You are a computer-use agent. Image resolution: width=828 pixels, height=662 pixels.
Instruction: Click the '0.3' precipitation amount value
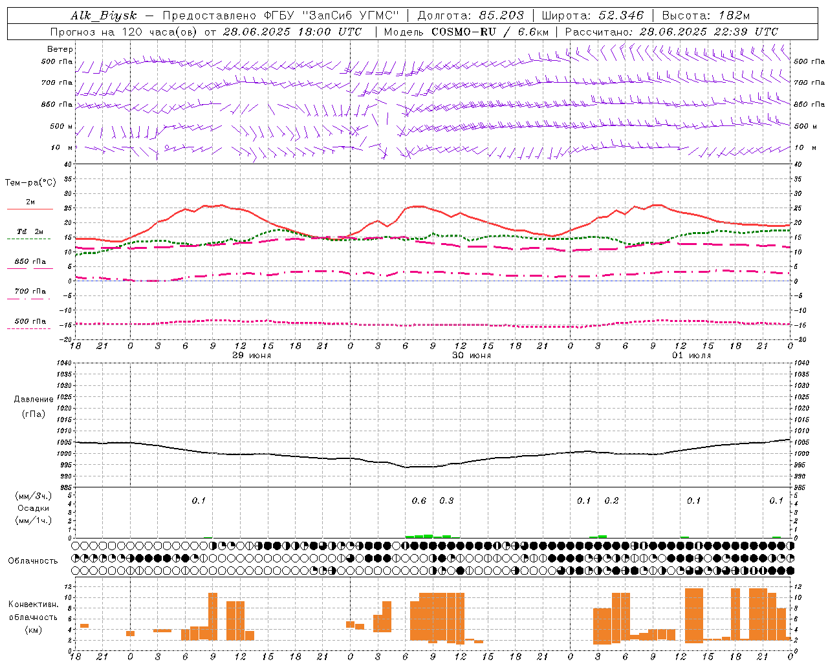(446, 500)
